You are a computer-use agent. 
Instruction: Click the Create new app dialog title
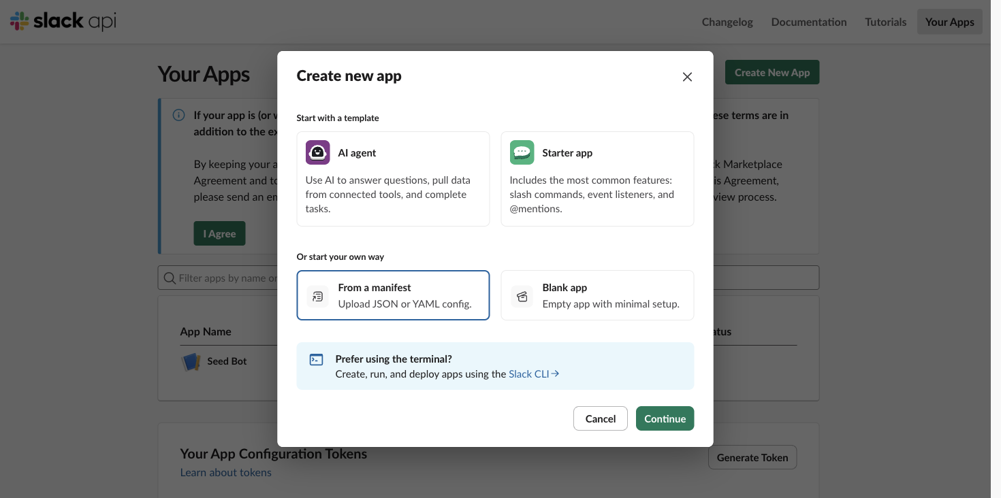[349, 76]
